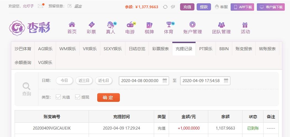Image resolution: width=290 pixels, height=137 pixels.
Task: Switch to PT娱乐 tab
Action: coord(206,49)
